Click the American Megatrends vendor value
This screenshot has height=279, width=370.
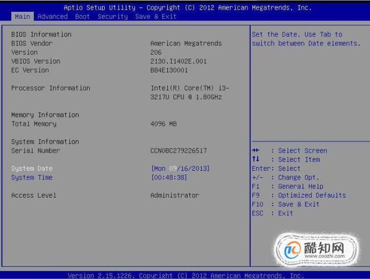pos(186,43)
